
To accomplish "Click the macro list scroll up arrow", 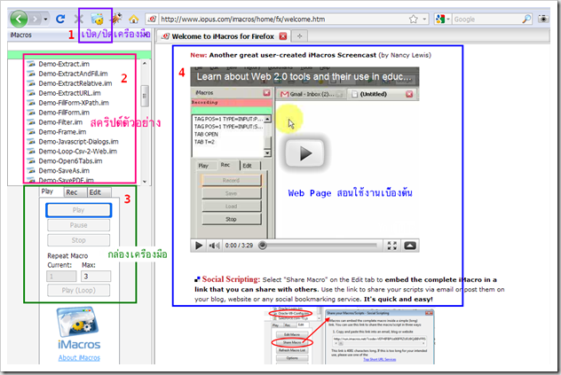I will (x=145, y=64).
